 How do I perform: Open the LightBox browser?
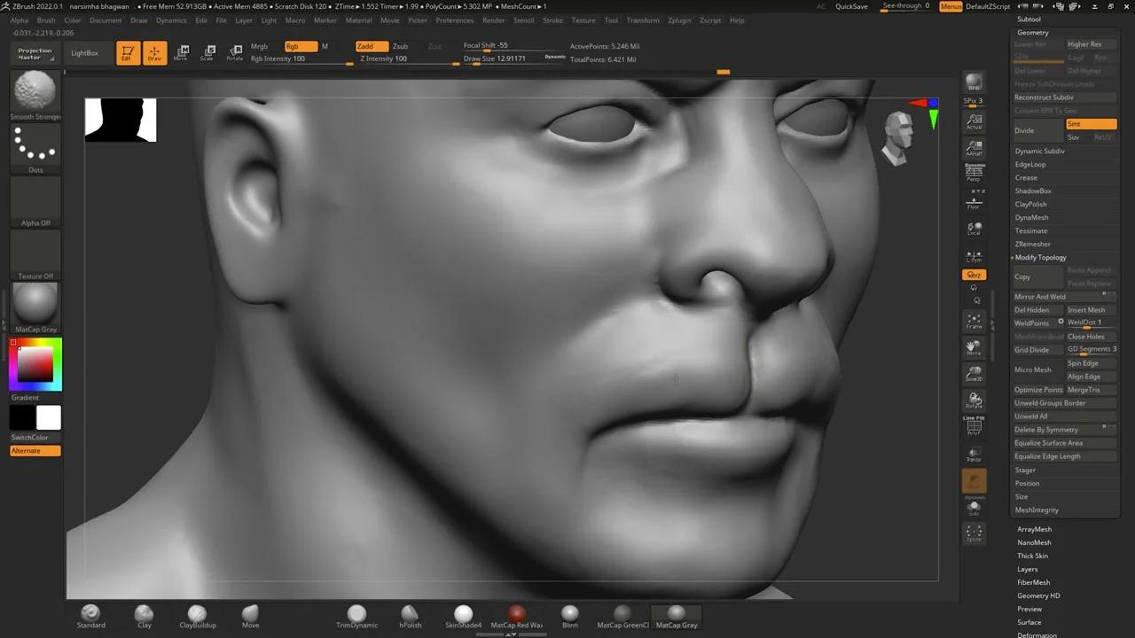click(x=85, y=52)
